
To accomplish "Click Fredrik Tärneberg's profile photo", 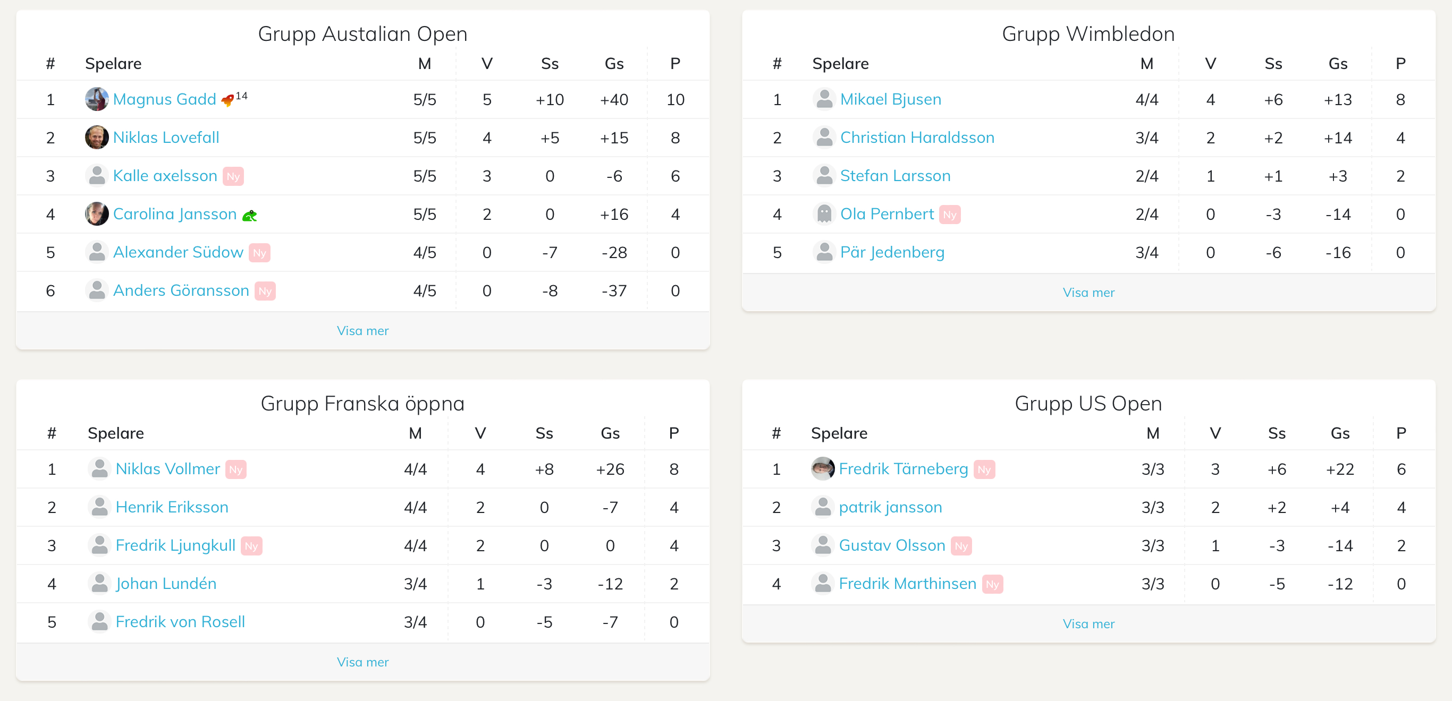I will coord(822,468).
